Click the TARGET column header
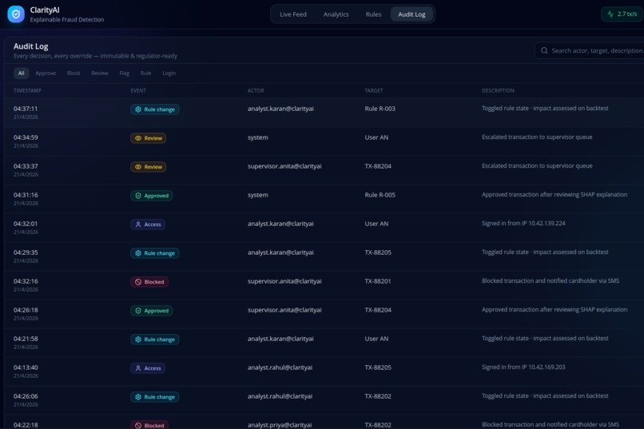 (x=374, y=90)
